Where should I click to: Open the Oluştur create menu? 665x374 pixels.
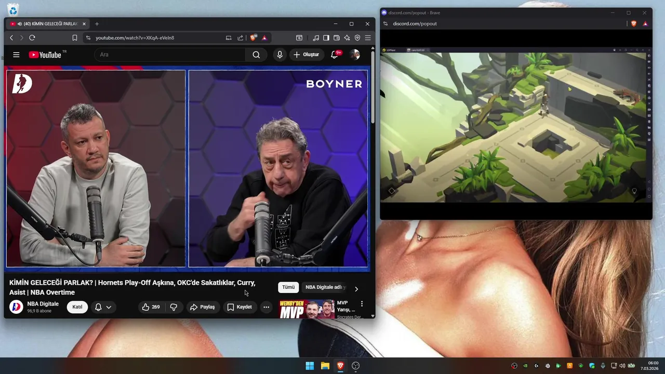(x=306, y=55)
